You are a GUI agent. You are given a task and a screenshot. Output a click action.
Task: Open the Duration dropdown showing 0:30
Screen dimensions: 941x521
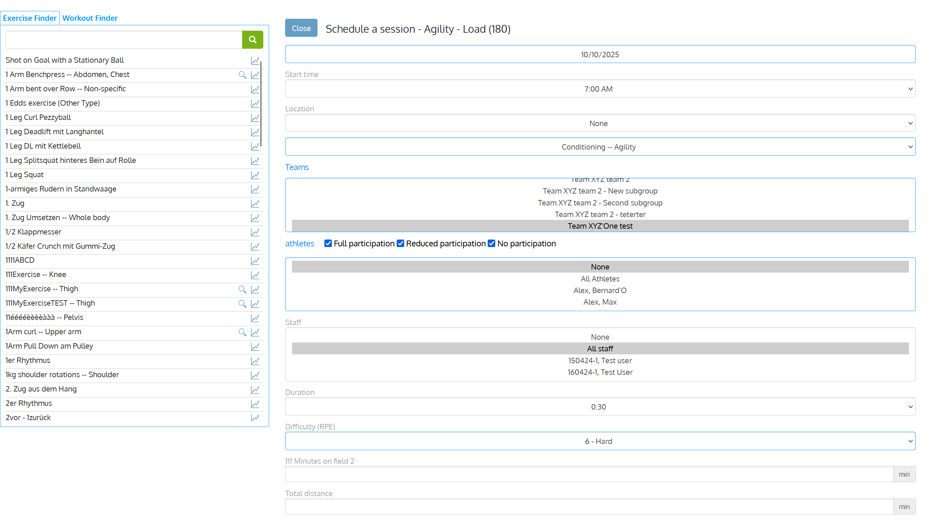tap(600, 407)
